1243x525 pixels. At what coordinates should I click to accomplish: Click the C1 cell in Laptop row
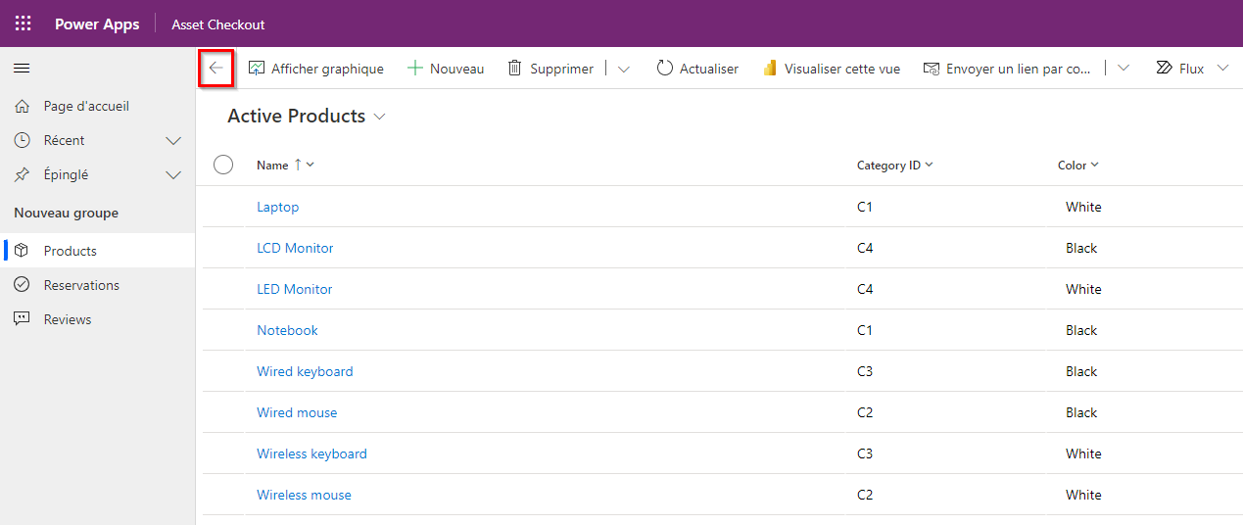[865, 207]
